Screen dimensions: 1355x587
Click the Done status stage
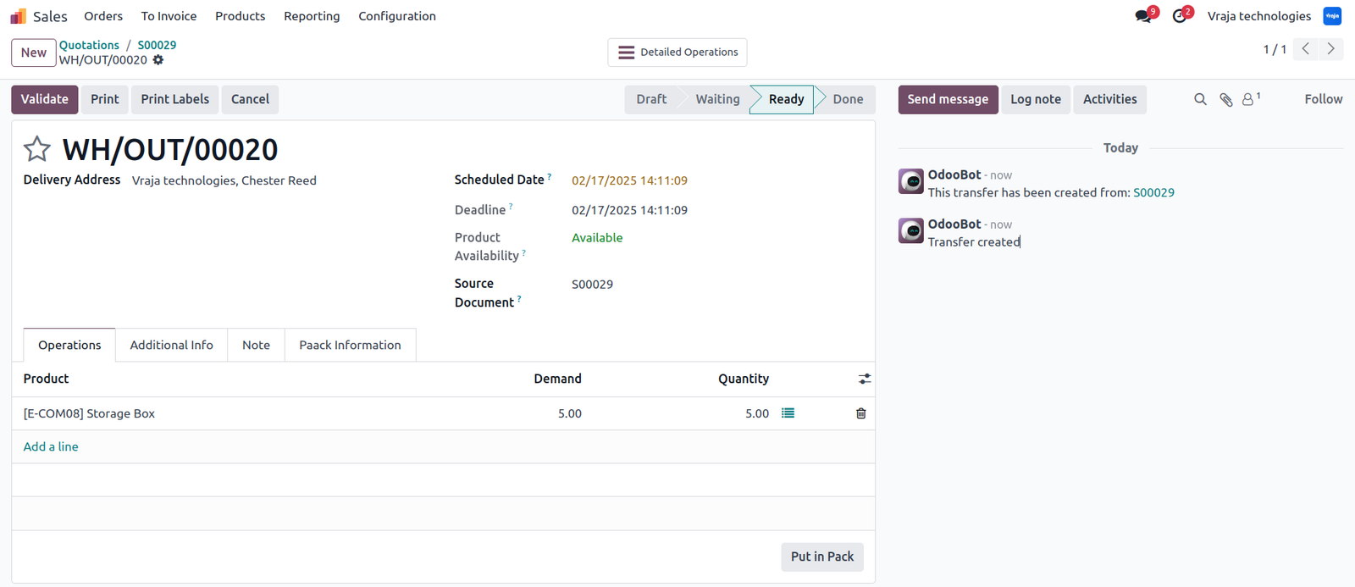click(848, 99)
